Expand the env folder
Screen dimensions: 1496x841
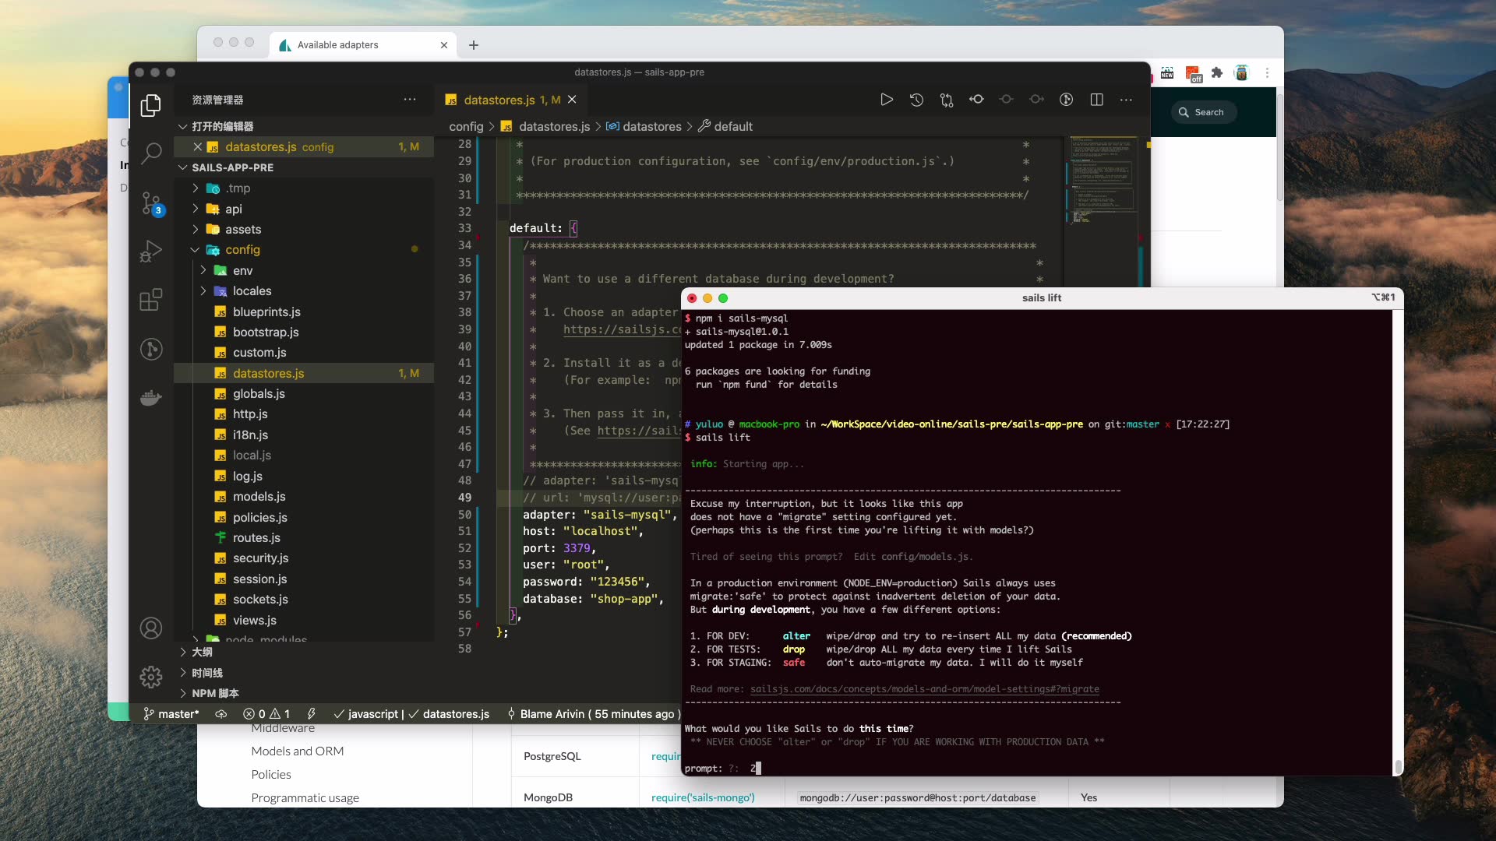click(x=242, y=270)
